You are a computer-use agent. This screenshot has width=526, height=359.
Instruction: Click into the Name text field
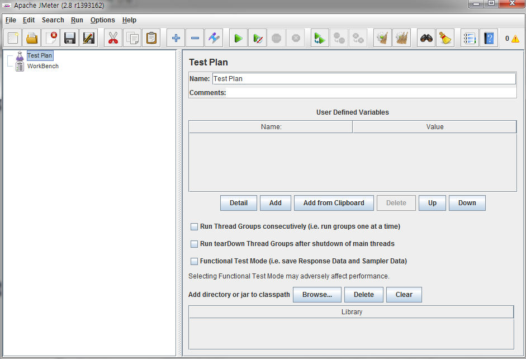coord(364,79)
